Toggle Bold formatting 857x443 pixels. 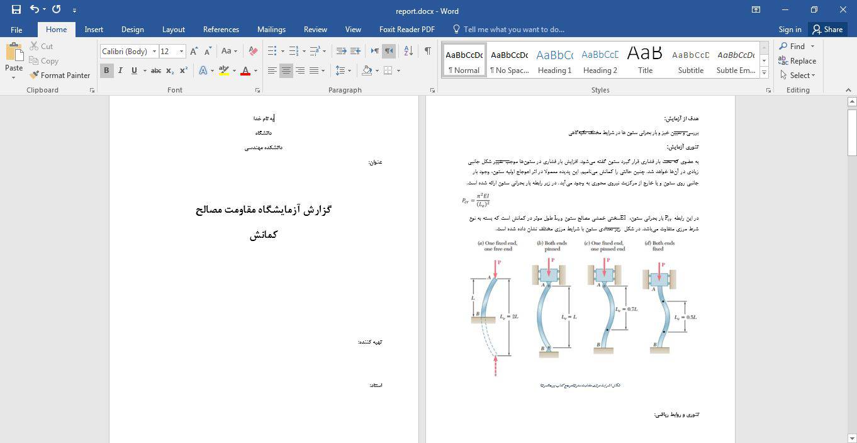(x=106, y=70)
